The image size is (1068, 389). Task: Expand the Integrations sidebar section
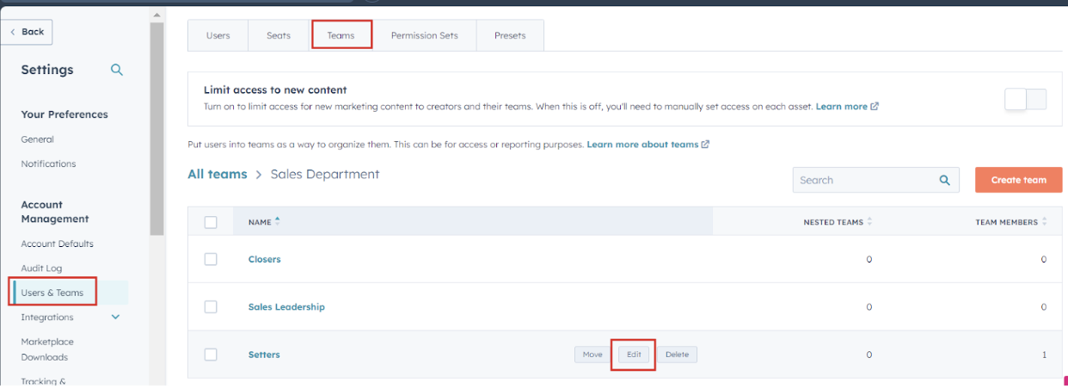[116, 317]
